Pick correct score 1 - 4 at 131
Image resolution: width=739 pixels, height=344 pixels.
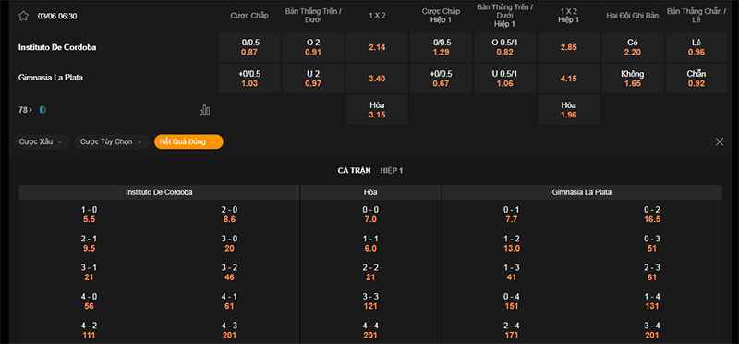pyautogui.click(x=652, y=301)
